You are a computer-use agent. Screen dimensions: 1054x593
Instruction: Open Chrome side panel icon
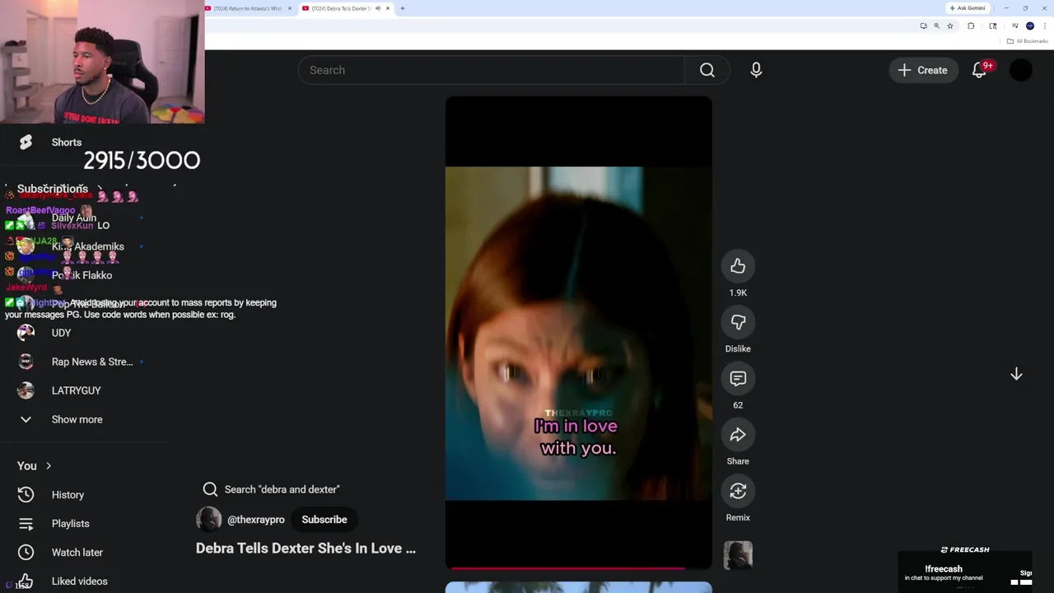(993, 26)
